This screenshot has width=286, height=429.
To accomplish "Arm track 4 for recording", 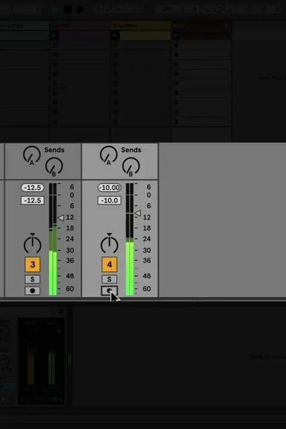I will point(110,291).
